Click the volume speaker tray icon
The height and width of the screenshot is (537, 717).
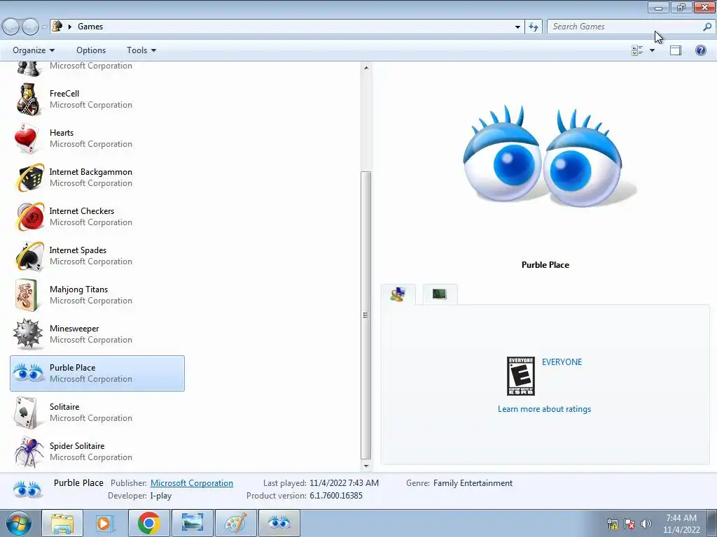[x=646, y=523]
